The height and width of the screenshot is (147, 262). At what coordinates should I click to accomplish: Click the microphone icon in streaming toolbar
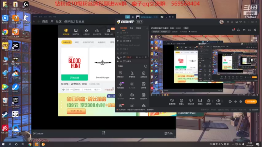point(209,101)
